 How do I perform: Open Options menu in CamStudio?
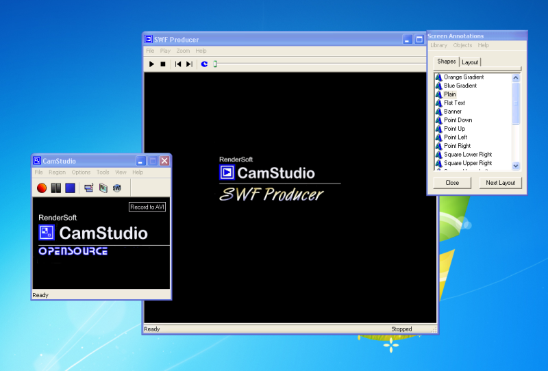(x=81, y=172)
